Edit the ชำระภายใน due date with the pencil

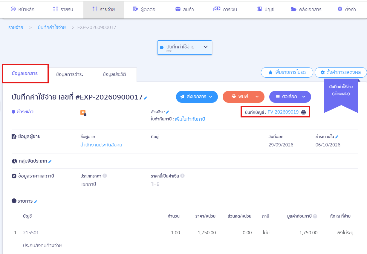pyautogui.click(x=337, y=137)
